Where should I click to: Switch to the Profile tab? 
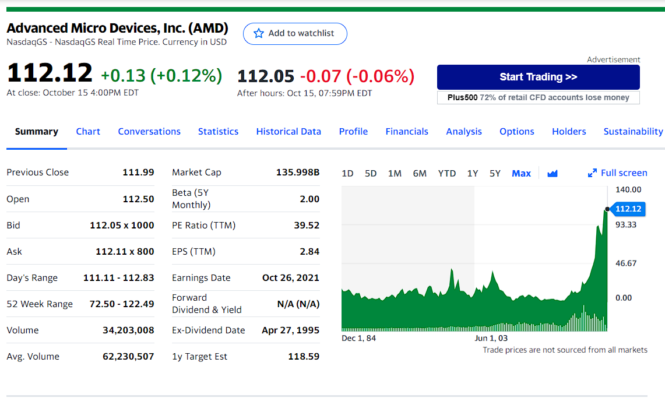point(353,132)
